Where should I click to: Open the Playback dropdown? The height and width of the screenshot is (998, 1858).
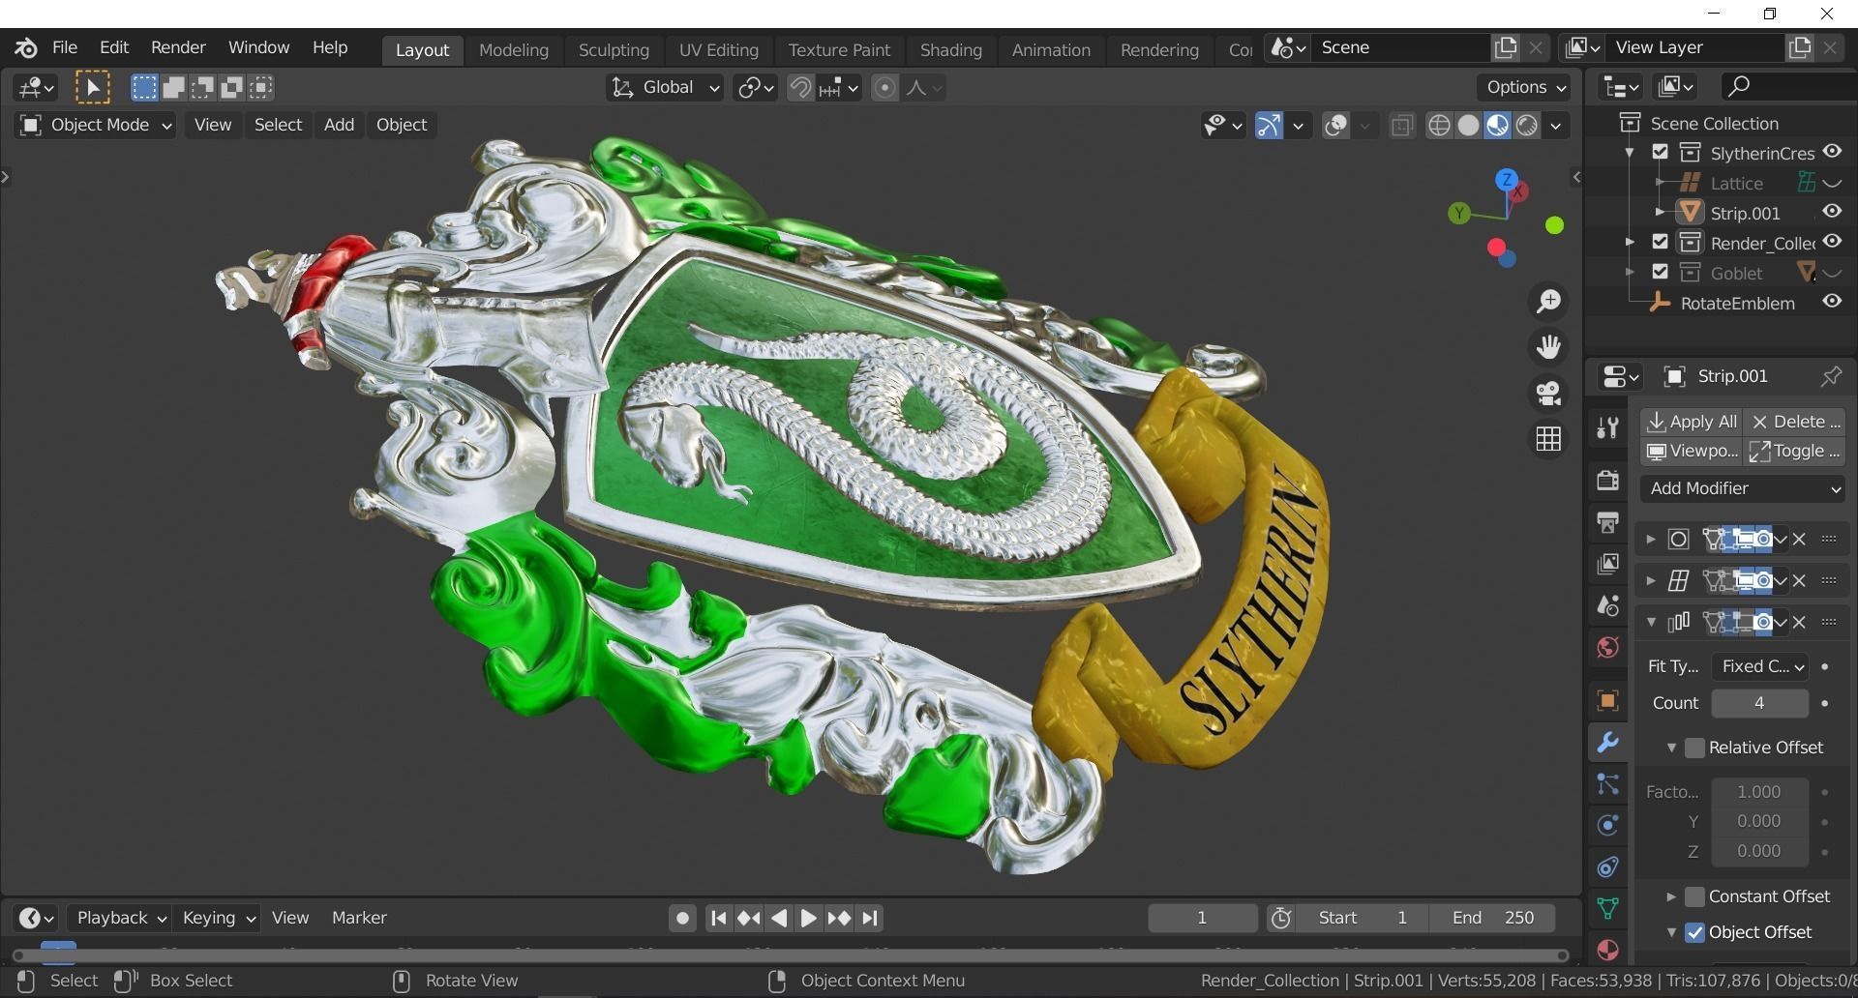tap(120, 918)
